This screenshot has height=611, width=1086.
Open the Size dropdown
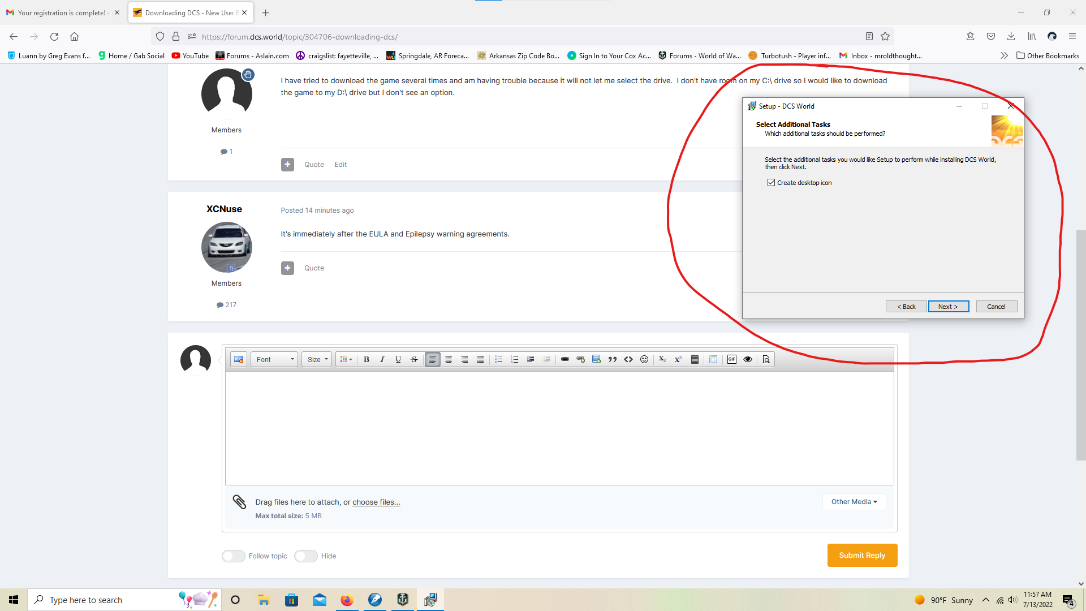[317, 359]
